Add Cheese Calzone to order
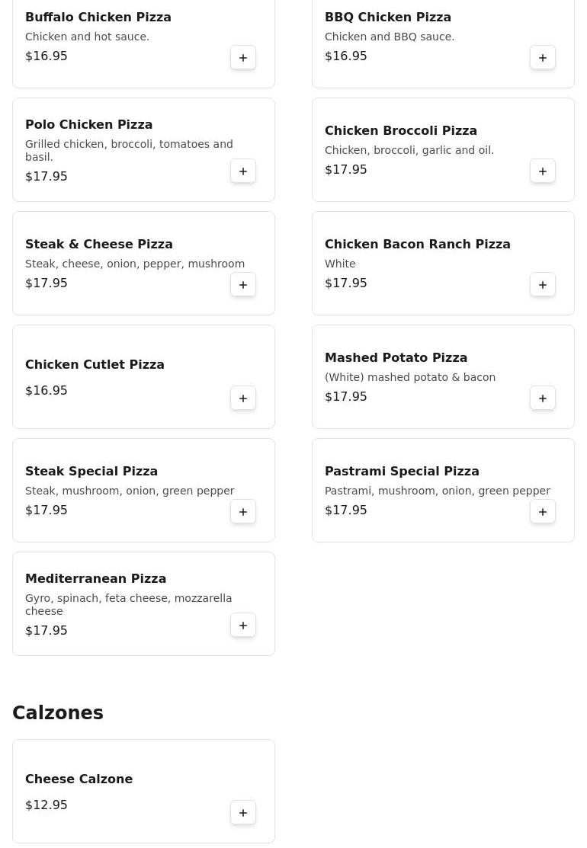Viewport: 587px width, 848px height. point(243,813)
